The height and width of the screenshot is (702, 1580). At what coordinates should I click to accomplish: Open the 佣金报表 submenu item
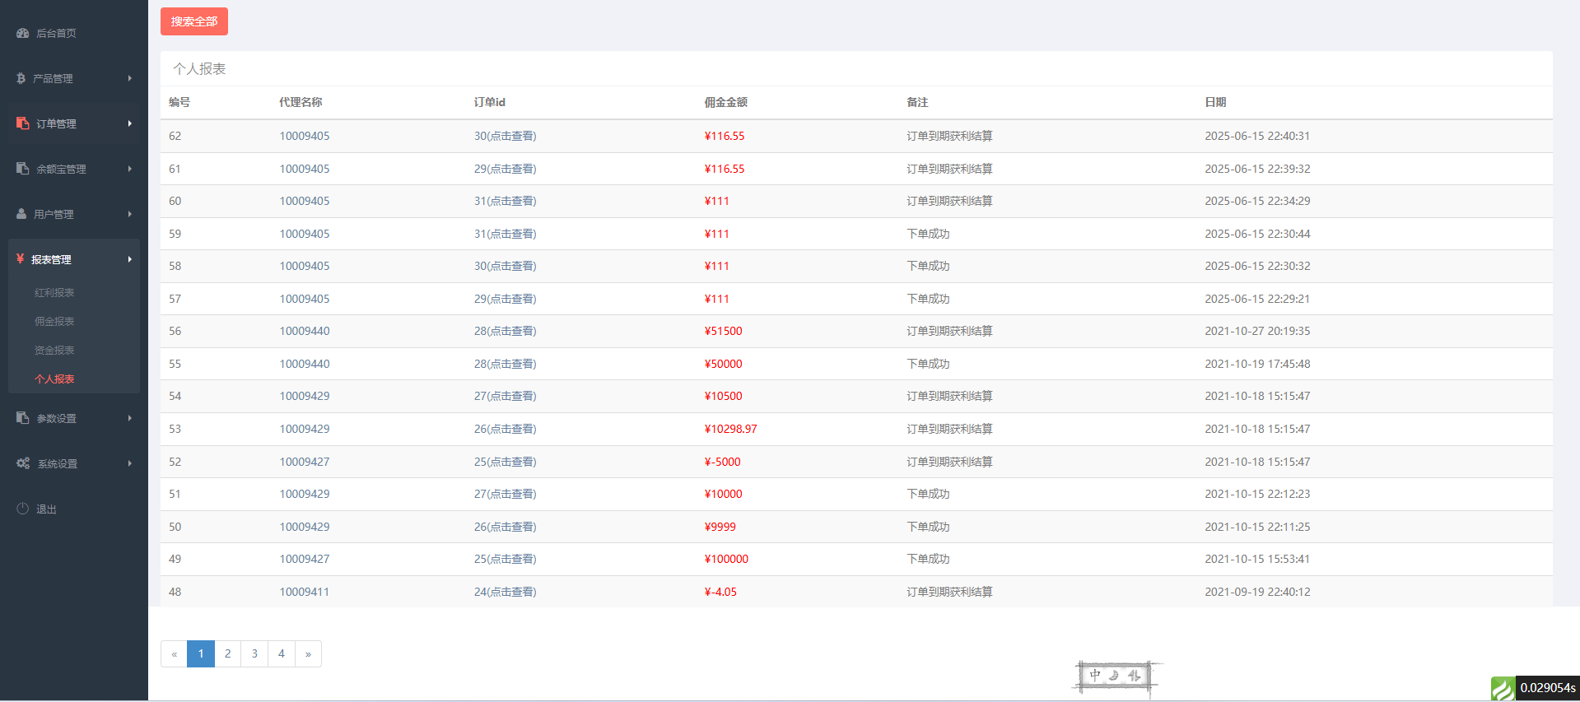point(54,322)
